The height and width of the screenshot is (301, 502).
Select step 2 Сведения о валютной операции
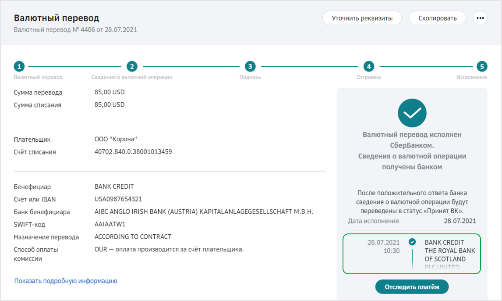coord(132,66)
